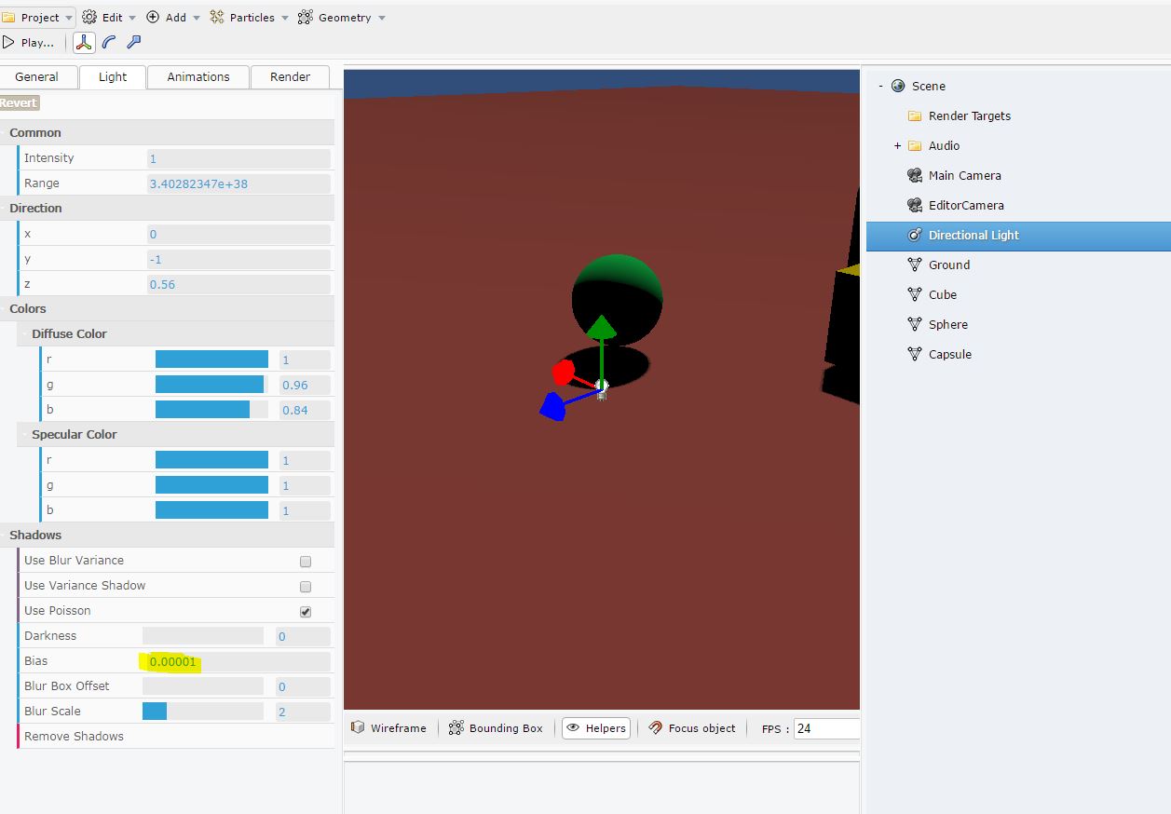Click the Play button icon
1171x814 pixels.
click(8, 43)
